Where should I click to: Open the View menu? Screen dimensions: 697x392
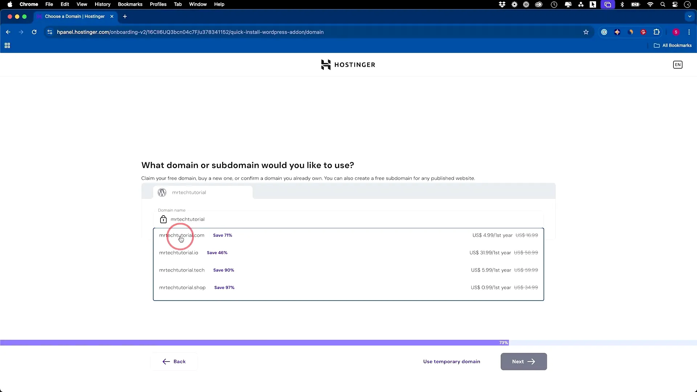tap(82, 4)
